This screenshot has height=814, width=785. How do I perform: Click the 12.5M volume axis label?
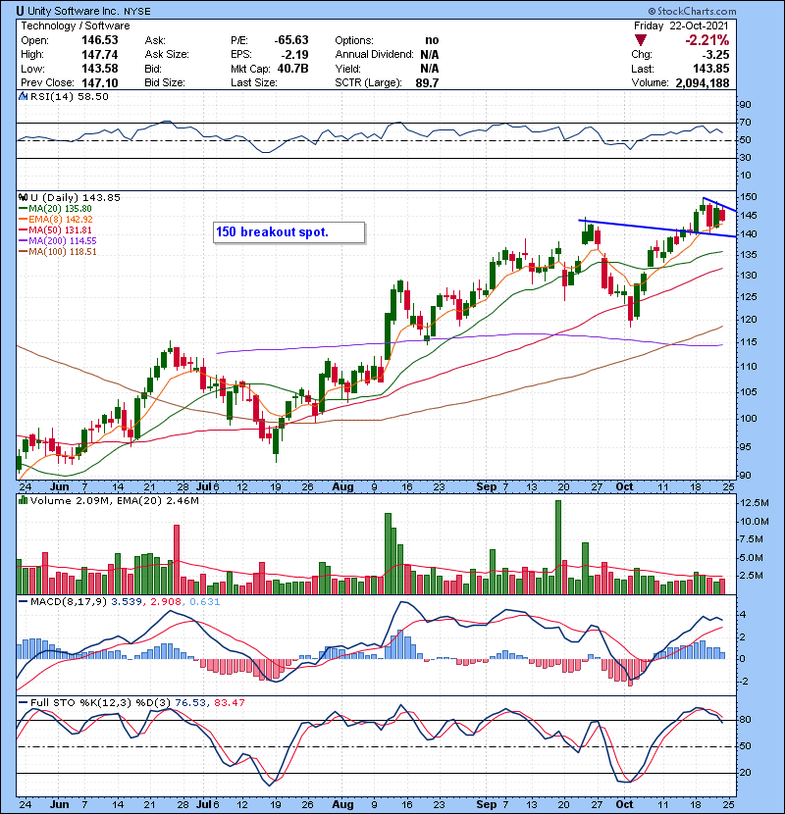pos(755,503)
